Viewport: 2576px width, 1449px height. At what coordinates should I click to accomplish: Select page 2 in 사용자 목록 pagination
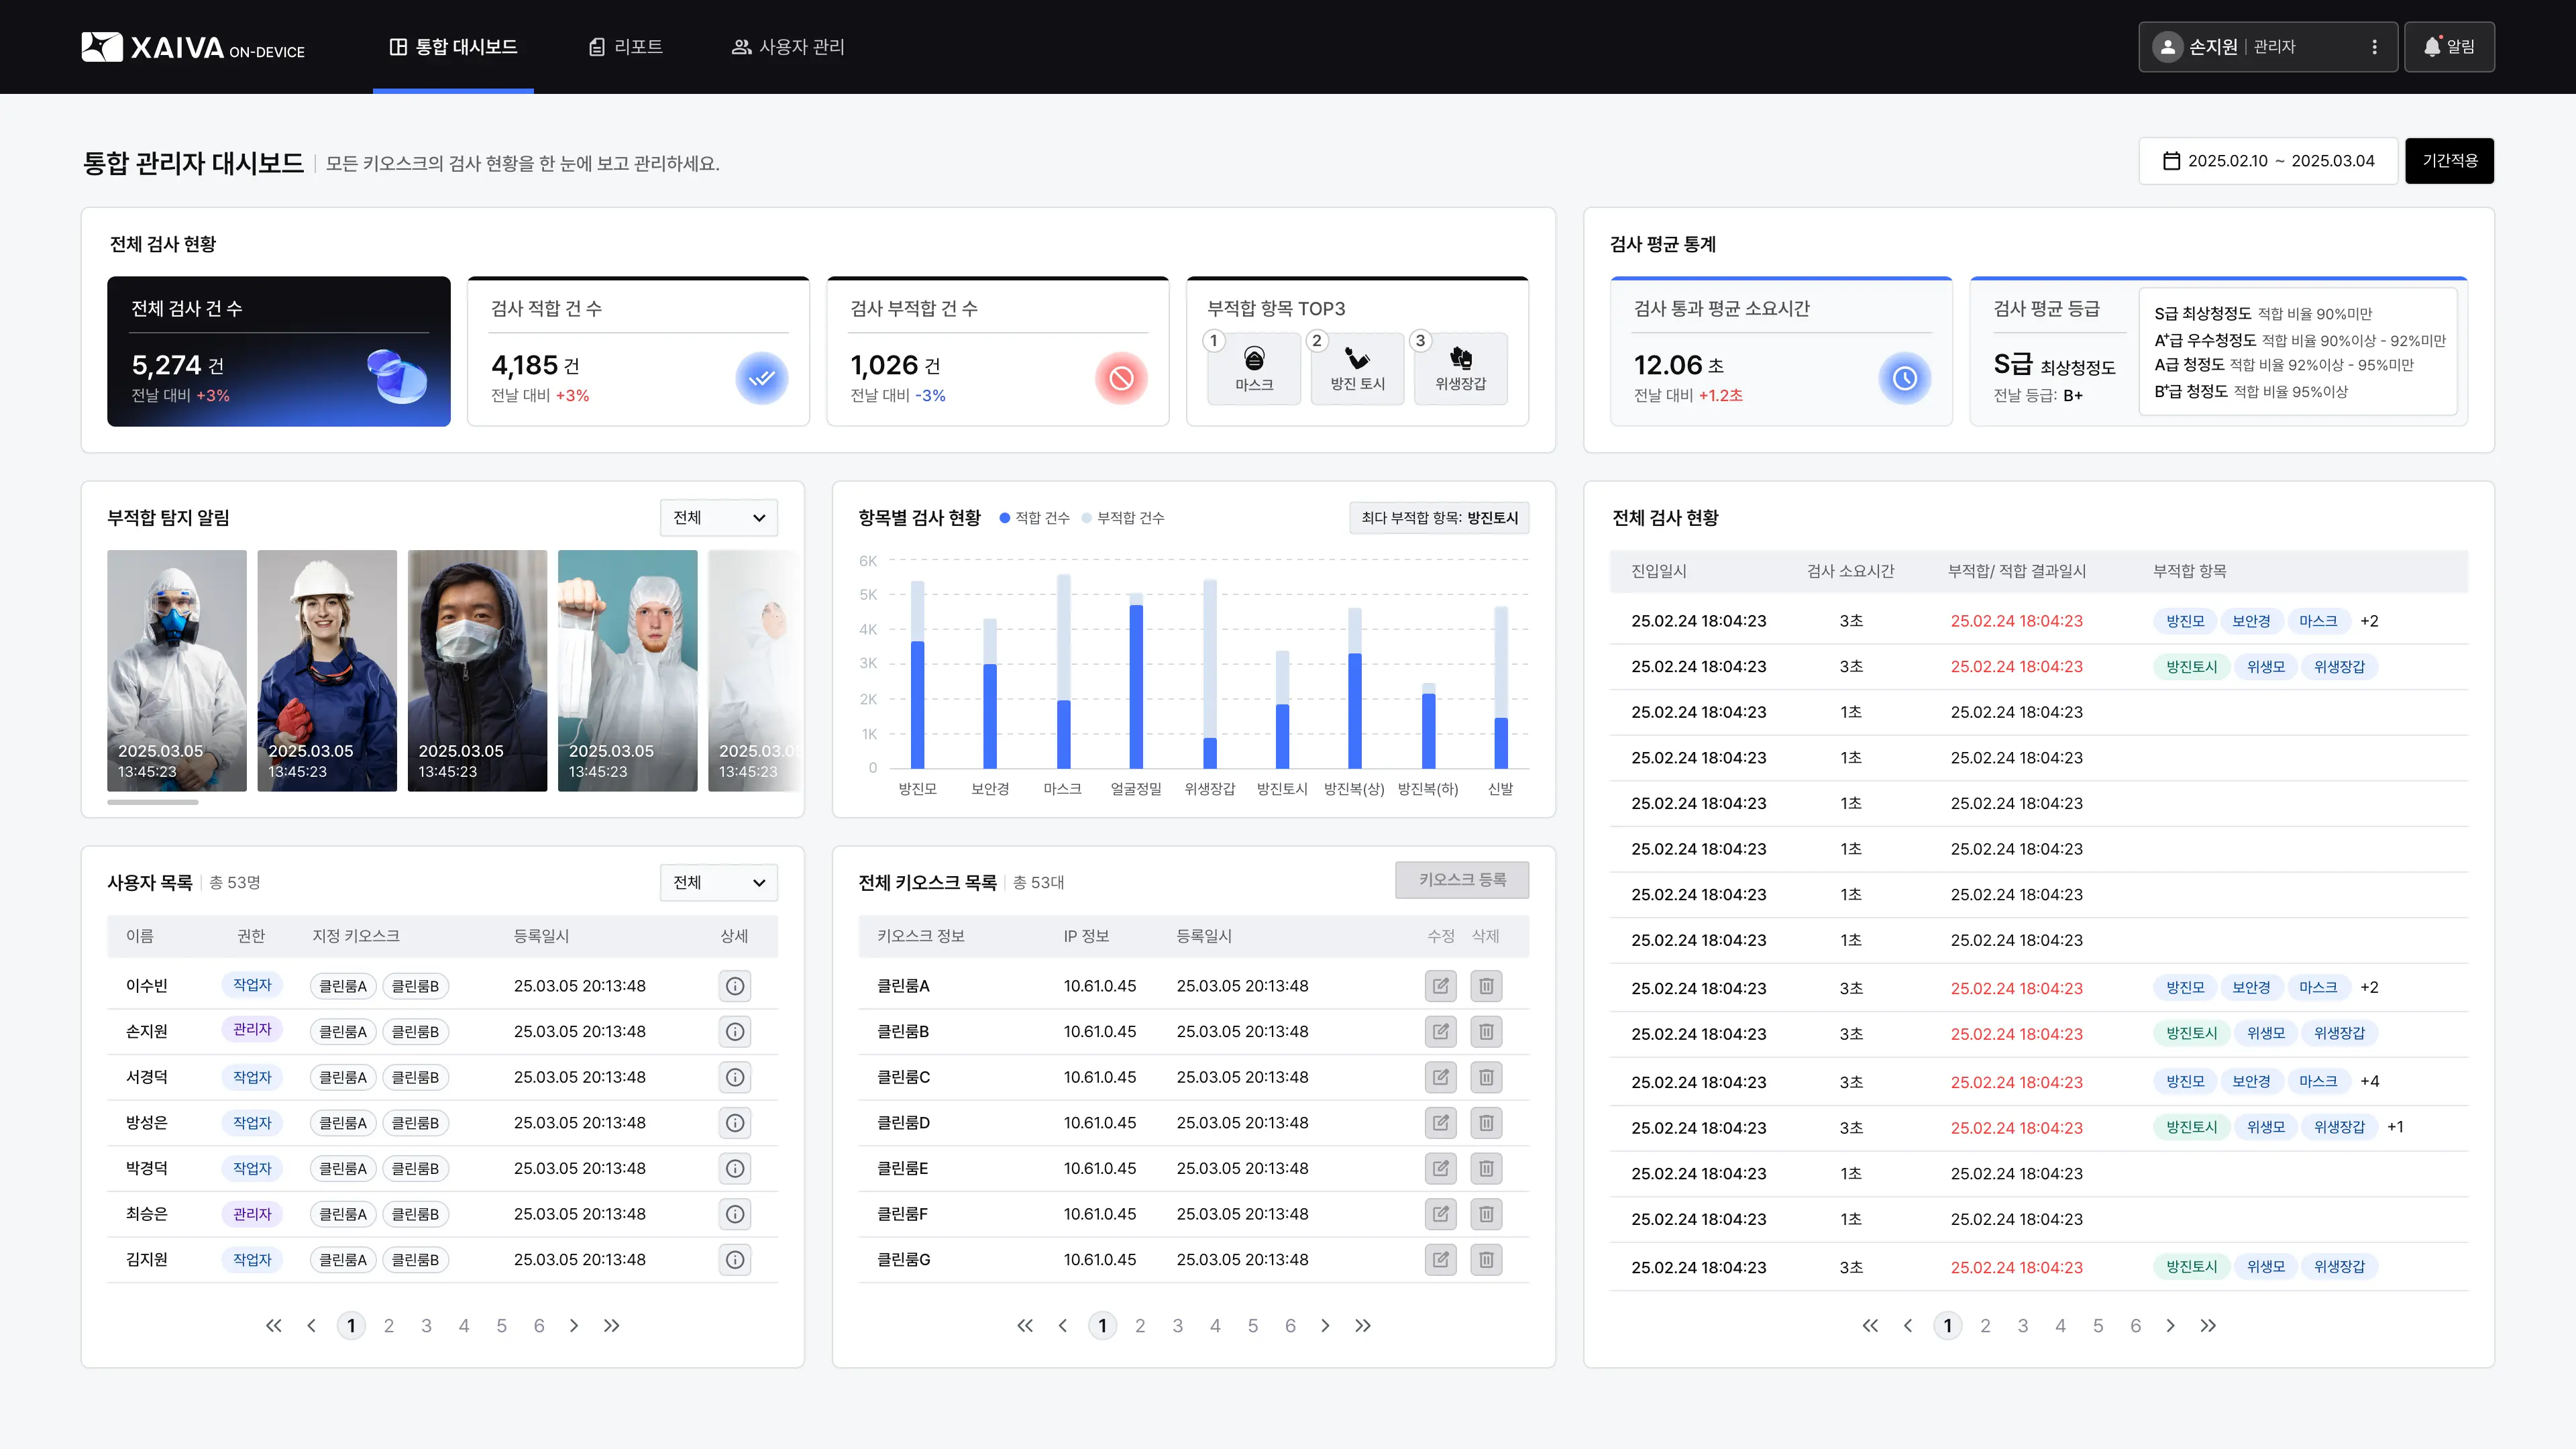tap(389, 1326)
